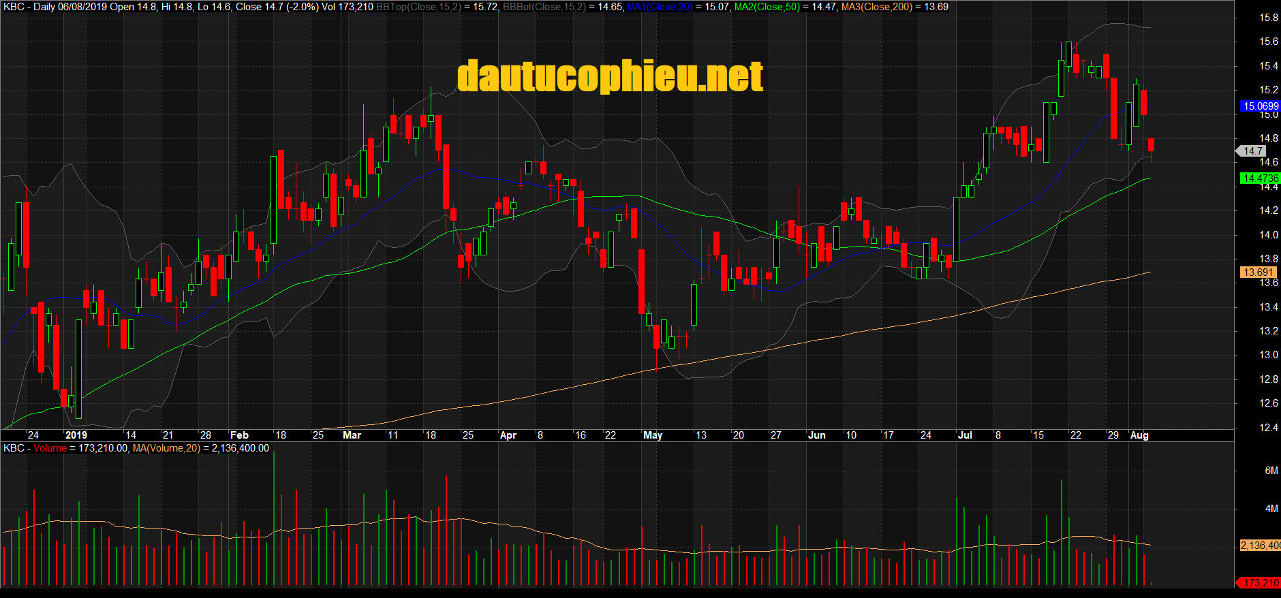Click the BBBot(Close,15,2) indicator label
Image resolution: width=1281 pixels, height=598 pixels.
click(544, 7)
